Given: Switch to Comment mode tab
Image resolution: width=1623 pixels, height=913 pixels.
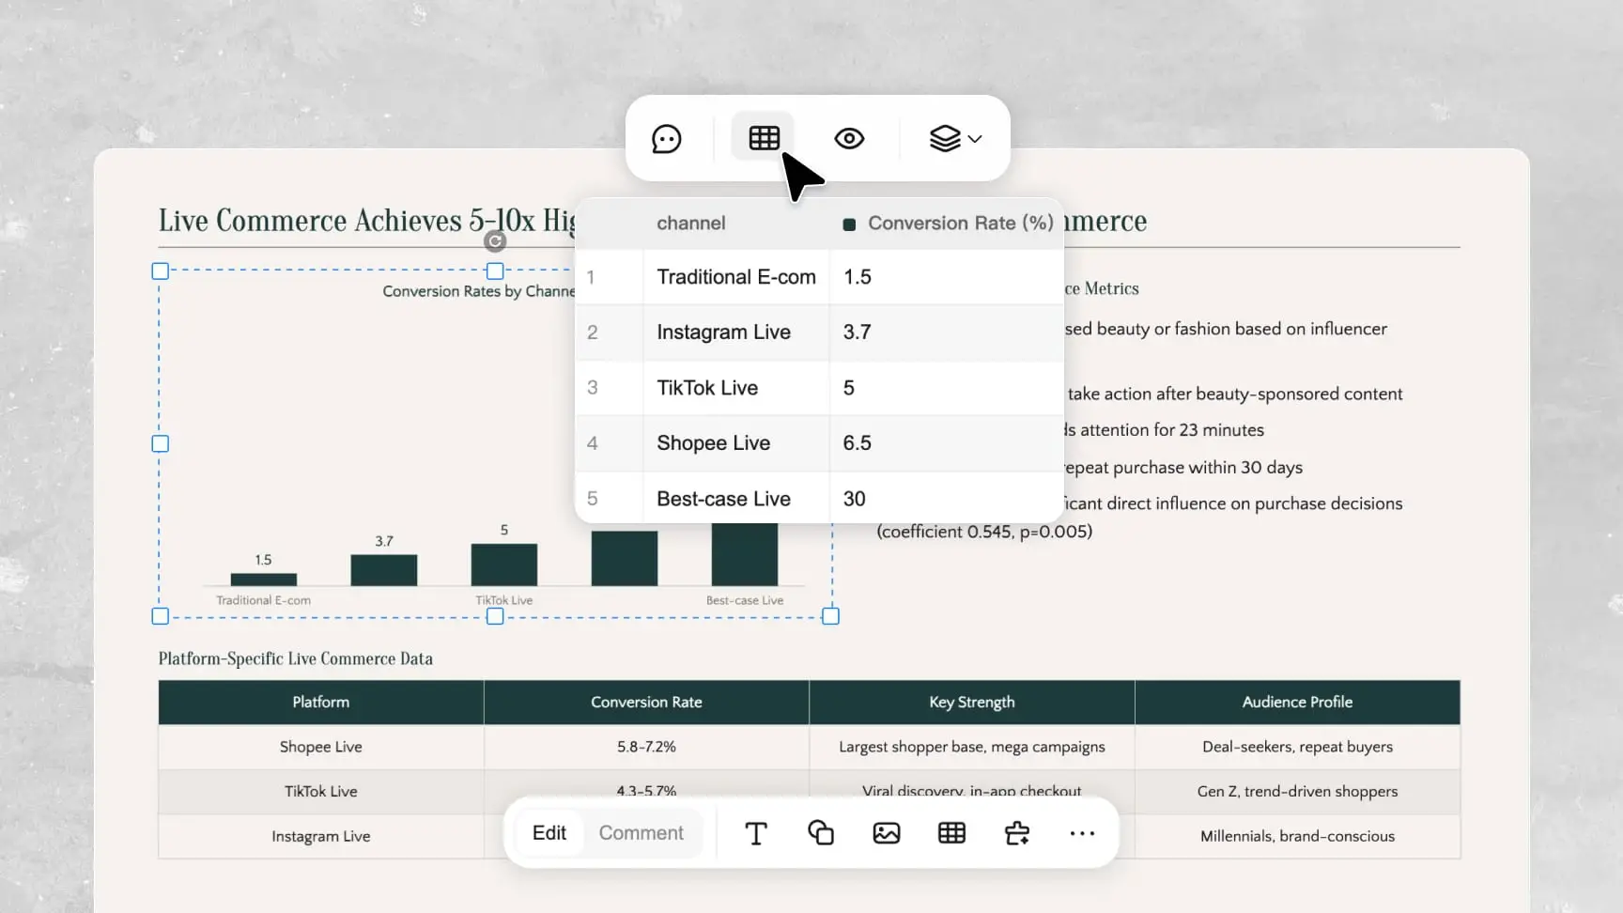Looking at the screenshot, I should tap(641, 832).
